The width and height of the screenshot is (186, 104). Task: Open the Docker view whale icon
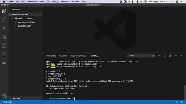pos(4,63)
